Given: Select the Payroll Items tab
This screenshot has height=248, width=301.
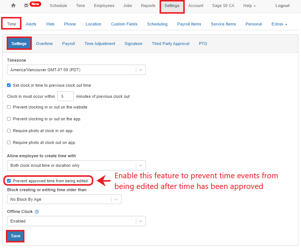Looking at the screenshot, I should 189,24.
